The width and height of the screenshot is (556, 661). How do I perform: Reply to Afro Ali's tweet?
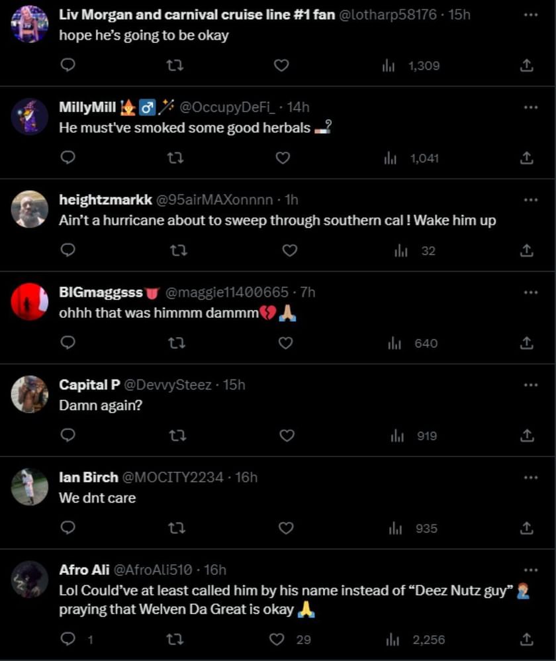[68, 639]
